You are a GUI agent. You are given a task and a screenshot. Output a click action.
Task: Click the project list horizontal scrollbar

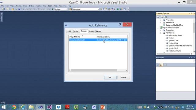pyautogui.click(x=94, y=70)
